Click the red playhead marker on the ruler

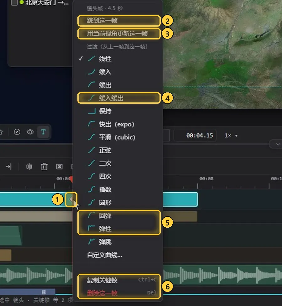pos(71,179)
